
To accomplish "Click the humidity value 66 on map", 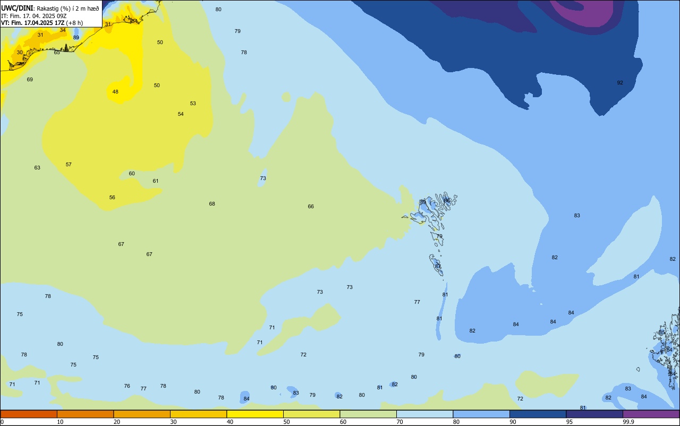I will pos(311,207).
